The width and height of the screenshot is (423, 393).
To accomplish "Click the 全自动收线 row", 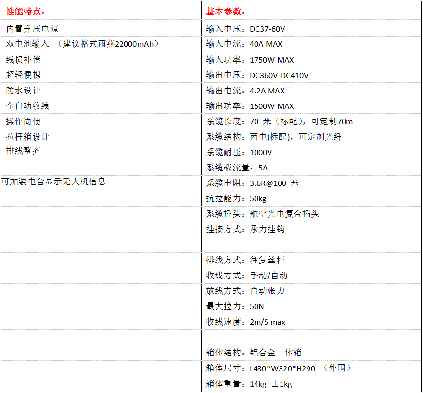I will pyautogui.click(x=101, y=106).
